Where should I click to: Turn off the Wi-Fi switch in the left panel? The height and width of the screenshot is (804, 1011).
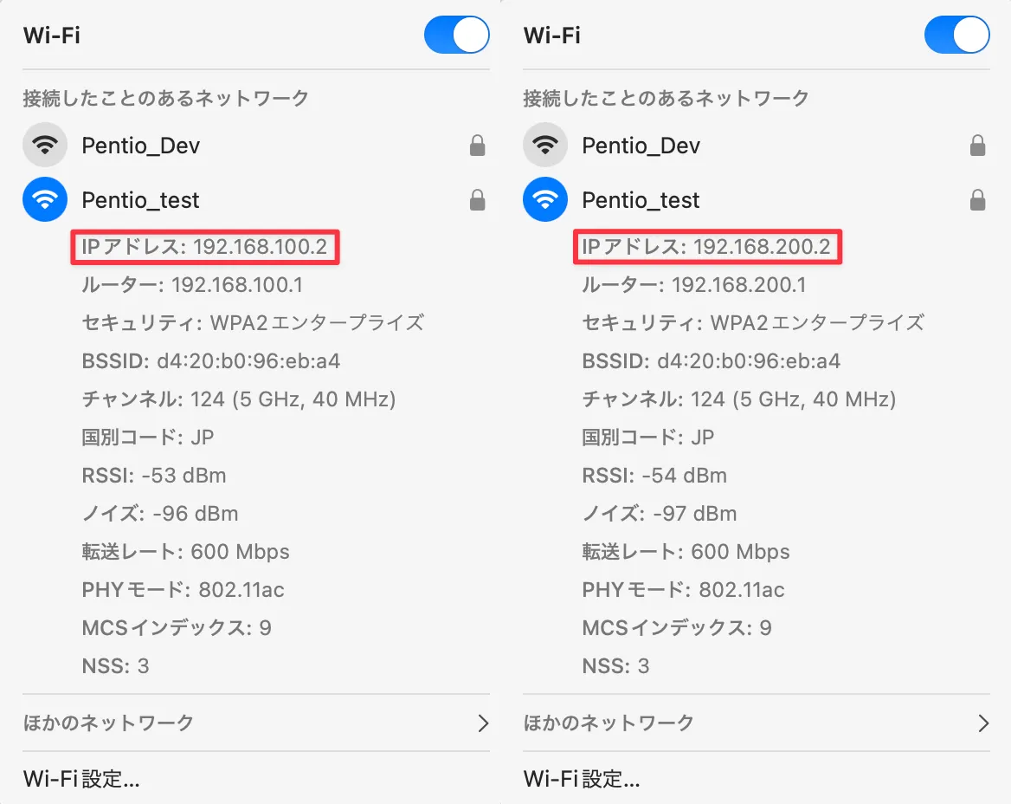[456, 36]
